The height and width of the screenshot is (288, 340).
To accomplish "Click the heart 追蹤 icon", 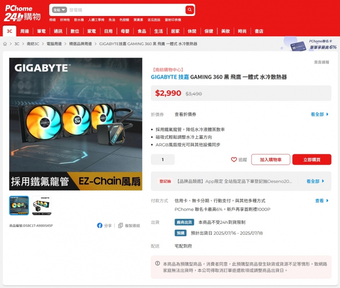I will 234,160.
